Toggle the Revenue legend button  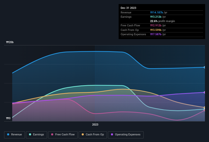pos(15,135)
